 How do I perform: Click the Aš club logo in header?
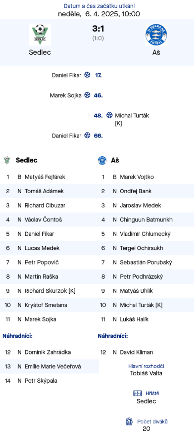tap(156, 35)
